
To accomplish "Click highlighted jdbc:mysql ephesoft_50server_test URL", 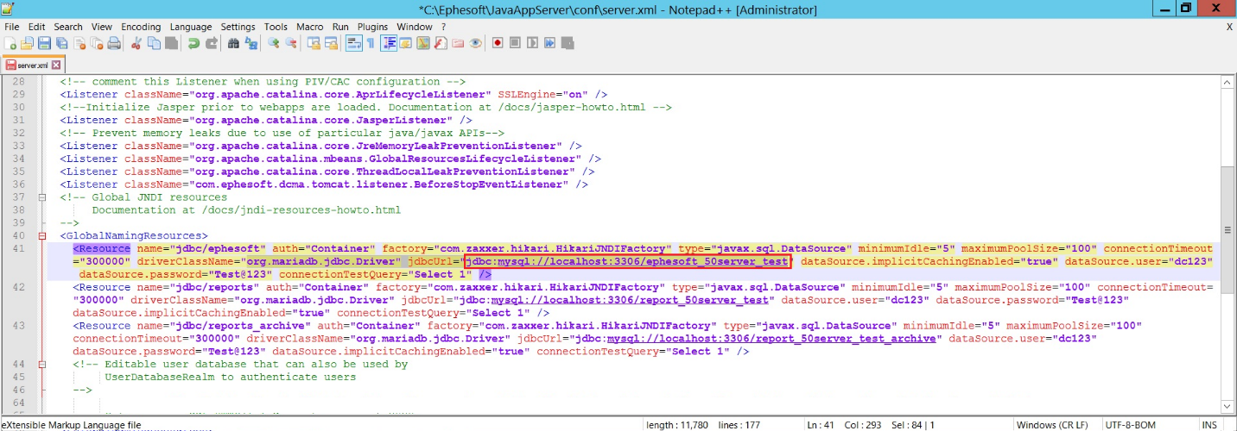I will coord(627,261).
